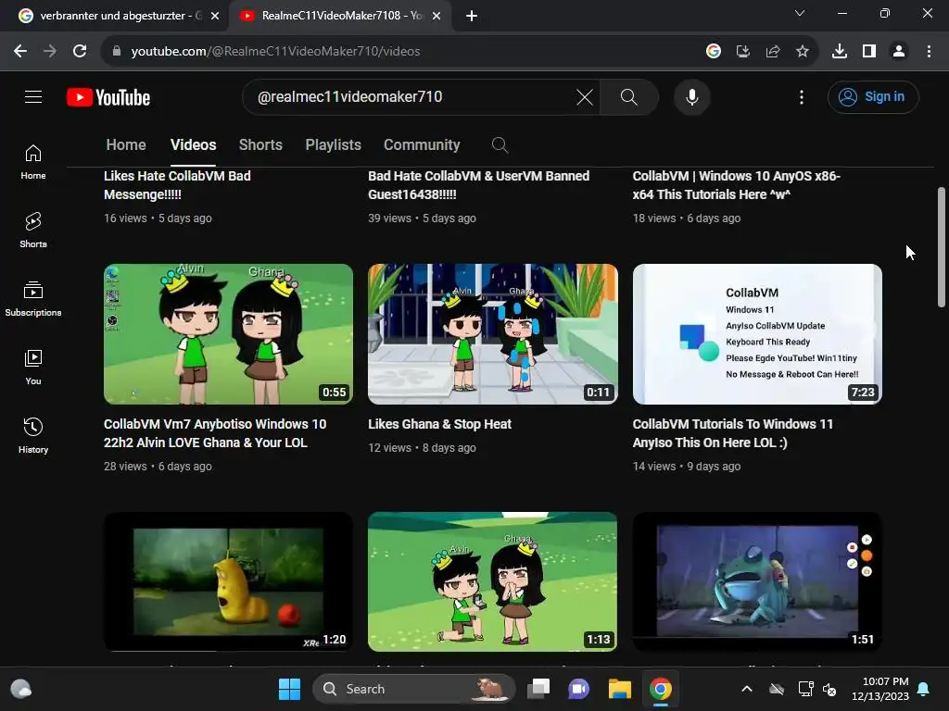Viewport: 949px width, 711px height.
Task: Switch to the channel Shorts tab
Action: click(260, 145)
